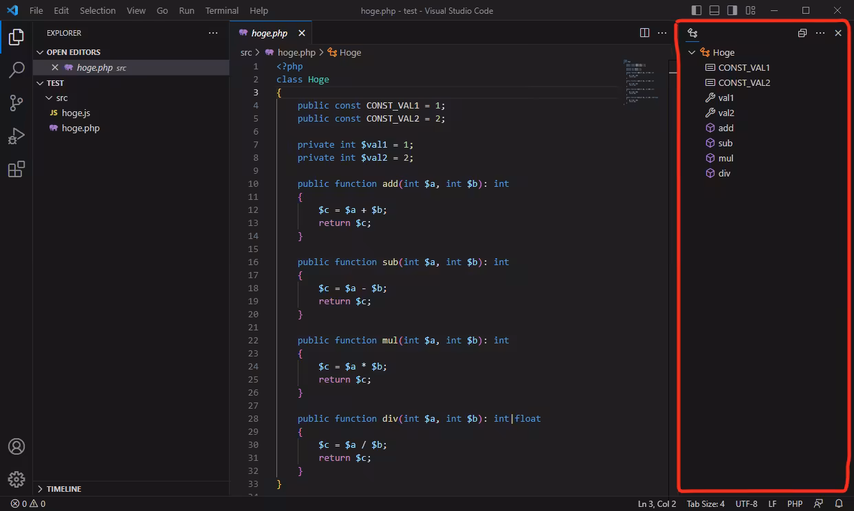The image size is (854, 511).
Task: Click Ln 3, Col 2 cursor position
Action: pyautogui.click(x=657, y=503)
